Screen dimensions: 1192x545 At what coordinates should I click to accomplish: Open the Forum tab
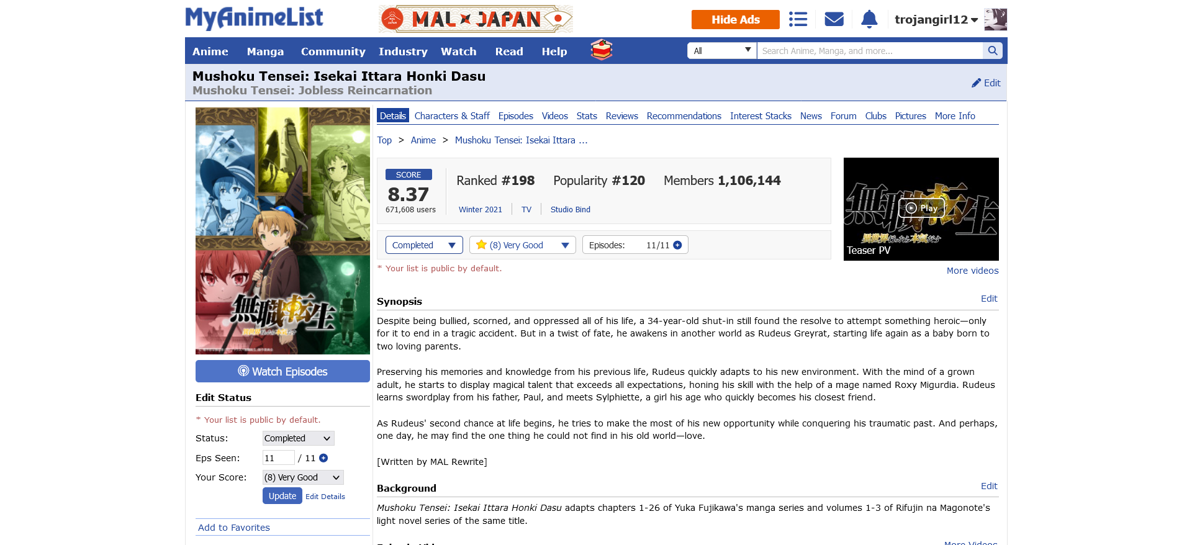[x=844, y=116]
